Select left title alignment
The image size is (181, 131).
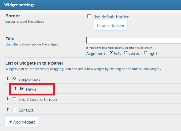111,53
